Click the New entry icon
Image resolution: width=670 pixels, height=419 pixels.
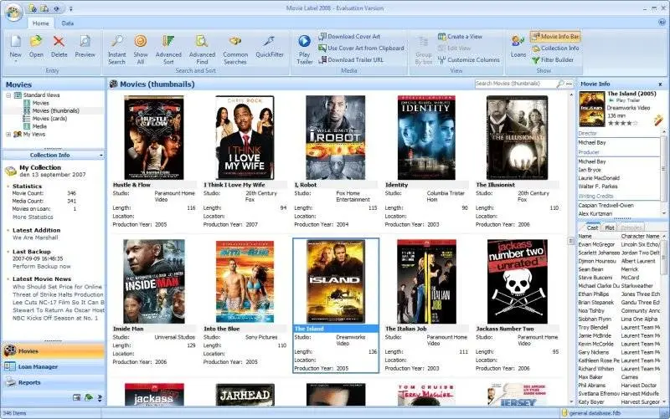15,42
